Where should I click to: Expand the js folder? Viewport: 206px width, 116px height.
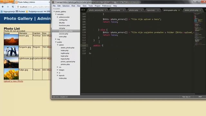[x=58, y=72]
